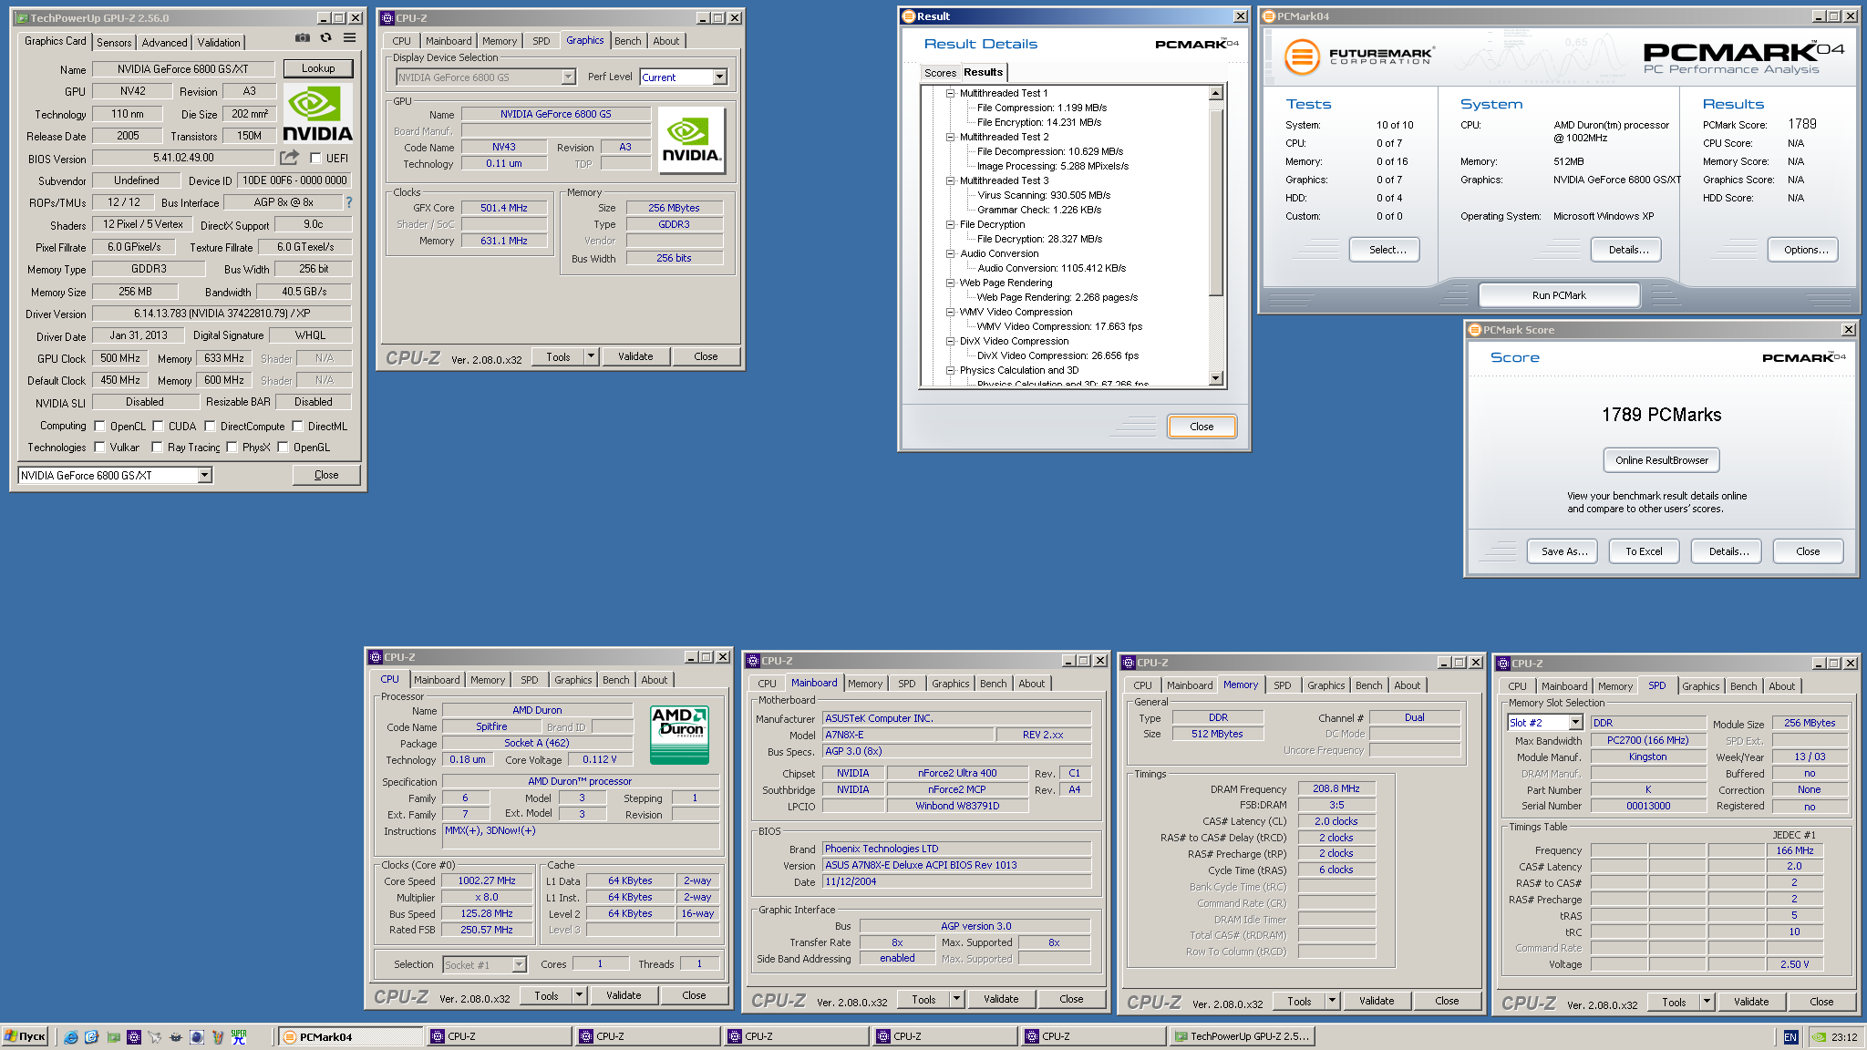Image resolution: width=1867 pixels, height=1050 pixels.
Task: Click the Result Details scrollbar down arrow
Action: coord(1215,378)
